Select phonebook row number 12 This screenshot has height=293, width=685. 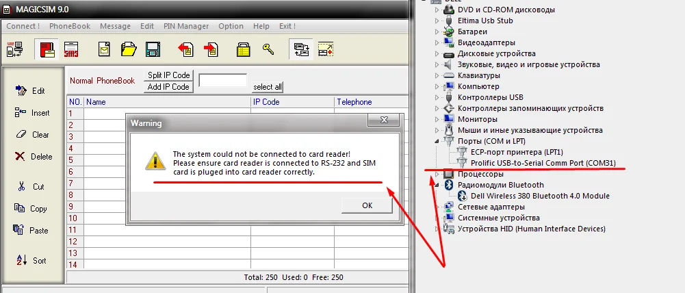point(73,242)
